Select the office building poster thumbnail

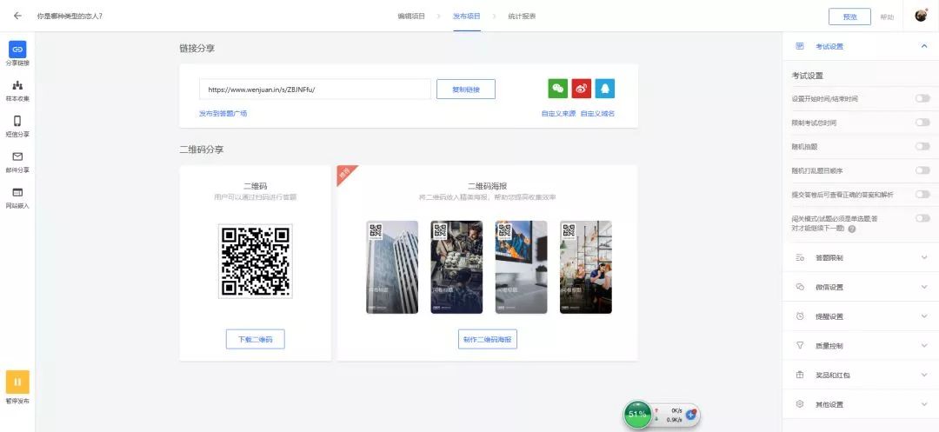click(x=392, y=267)
